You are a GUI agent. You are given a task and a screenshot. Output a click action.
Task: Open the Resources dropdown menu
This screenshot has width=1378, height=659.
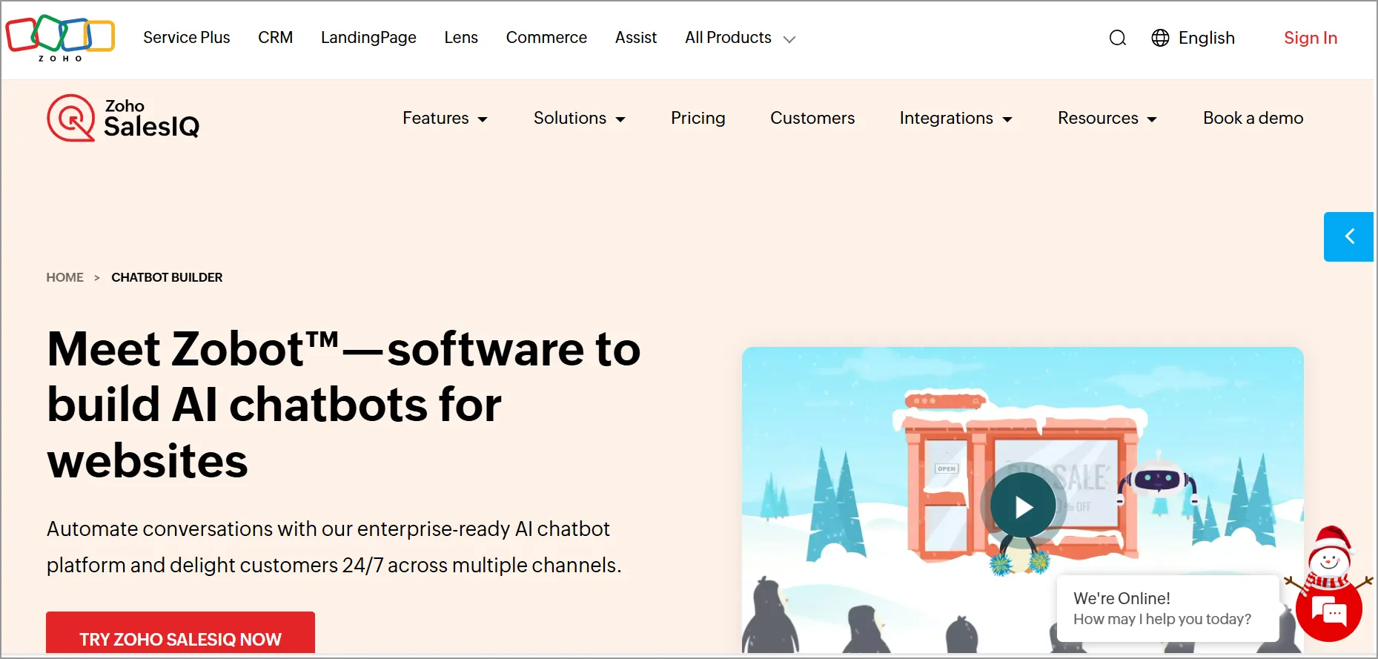click(x=1107, y=118)
